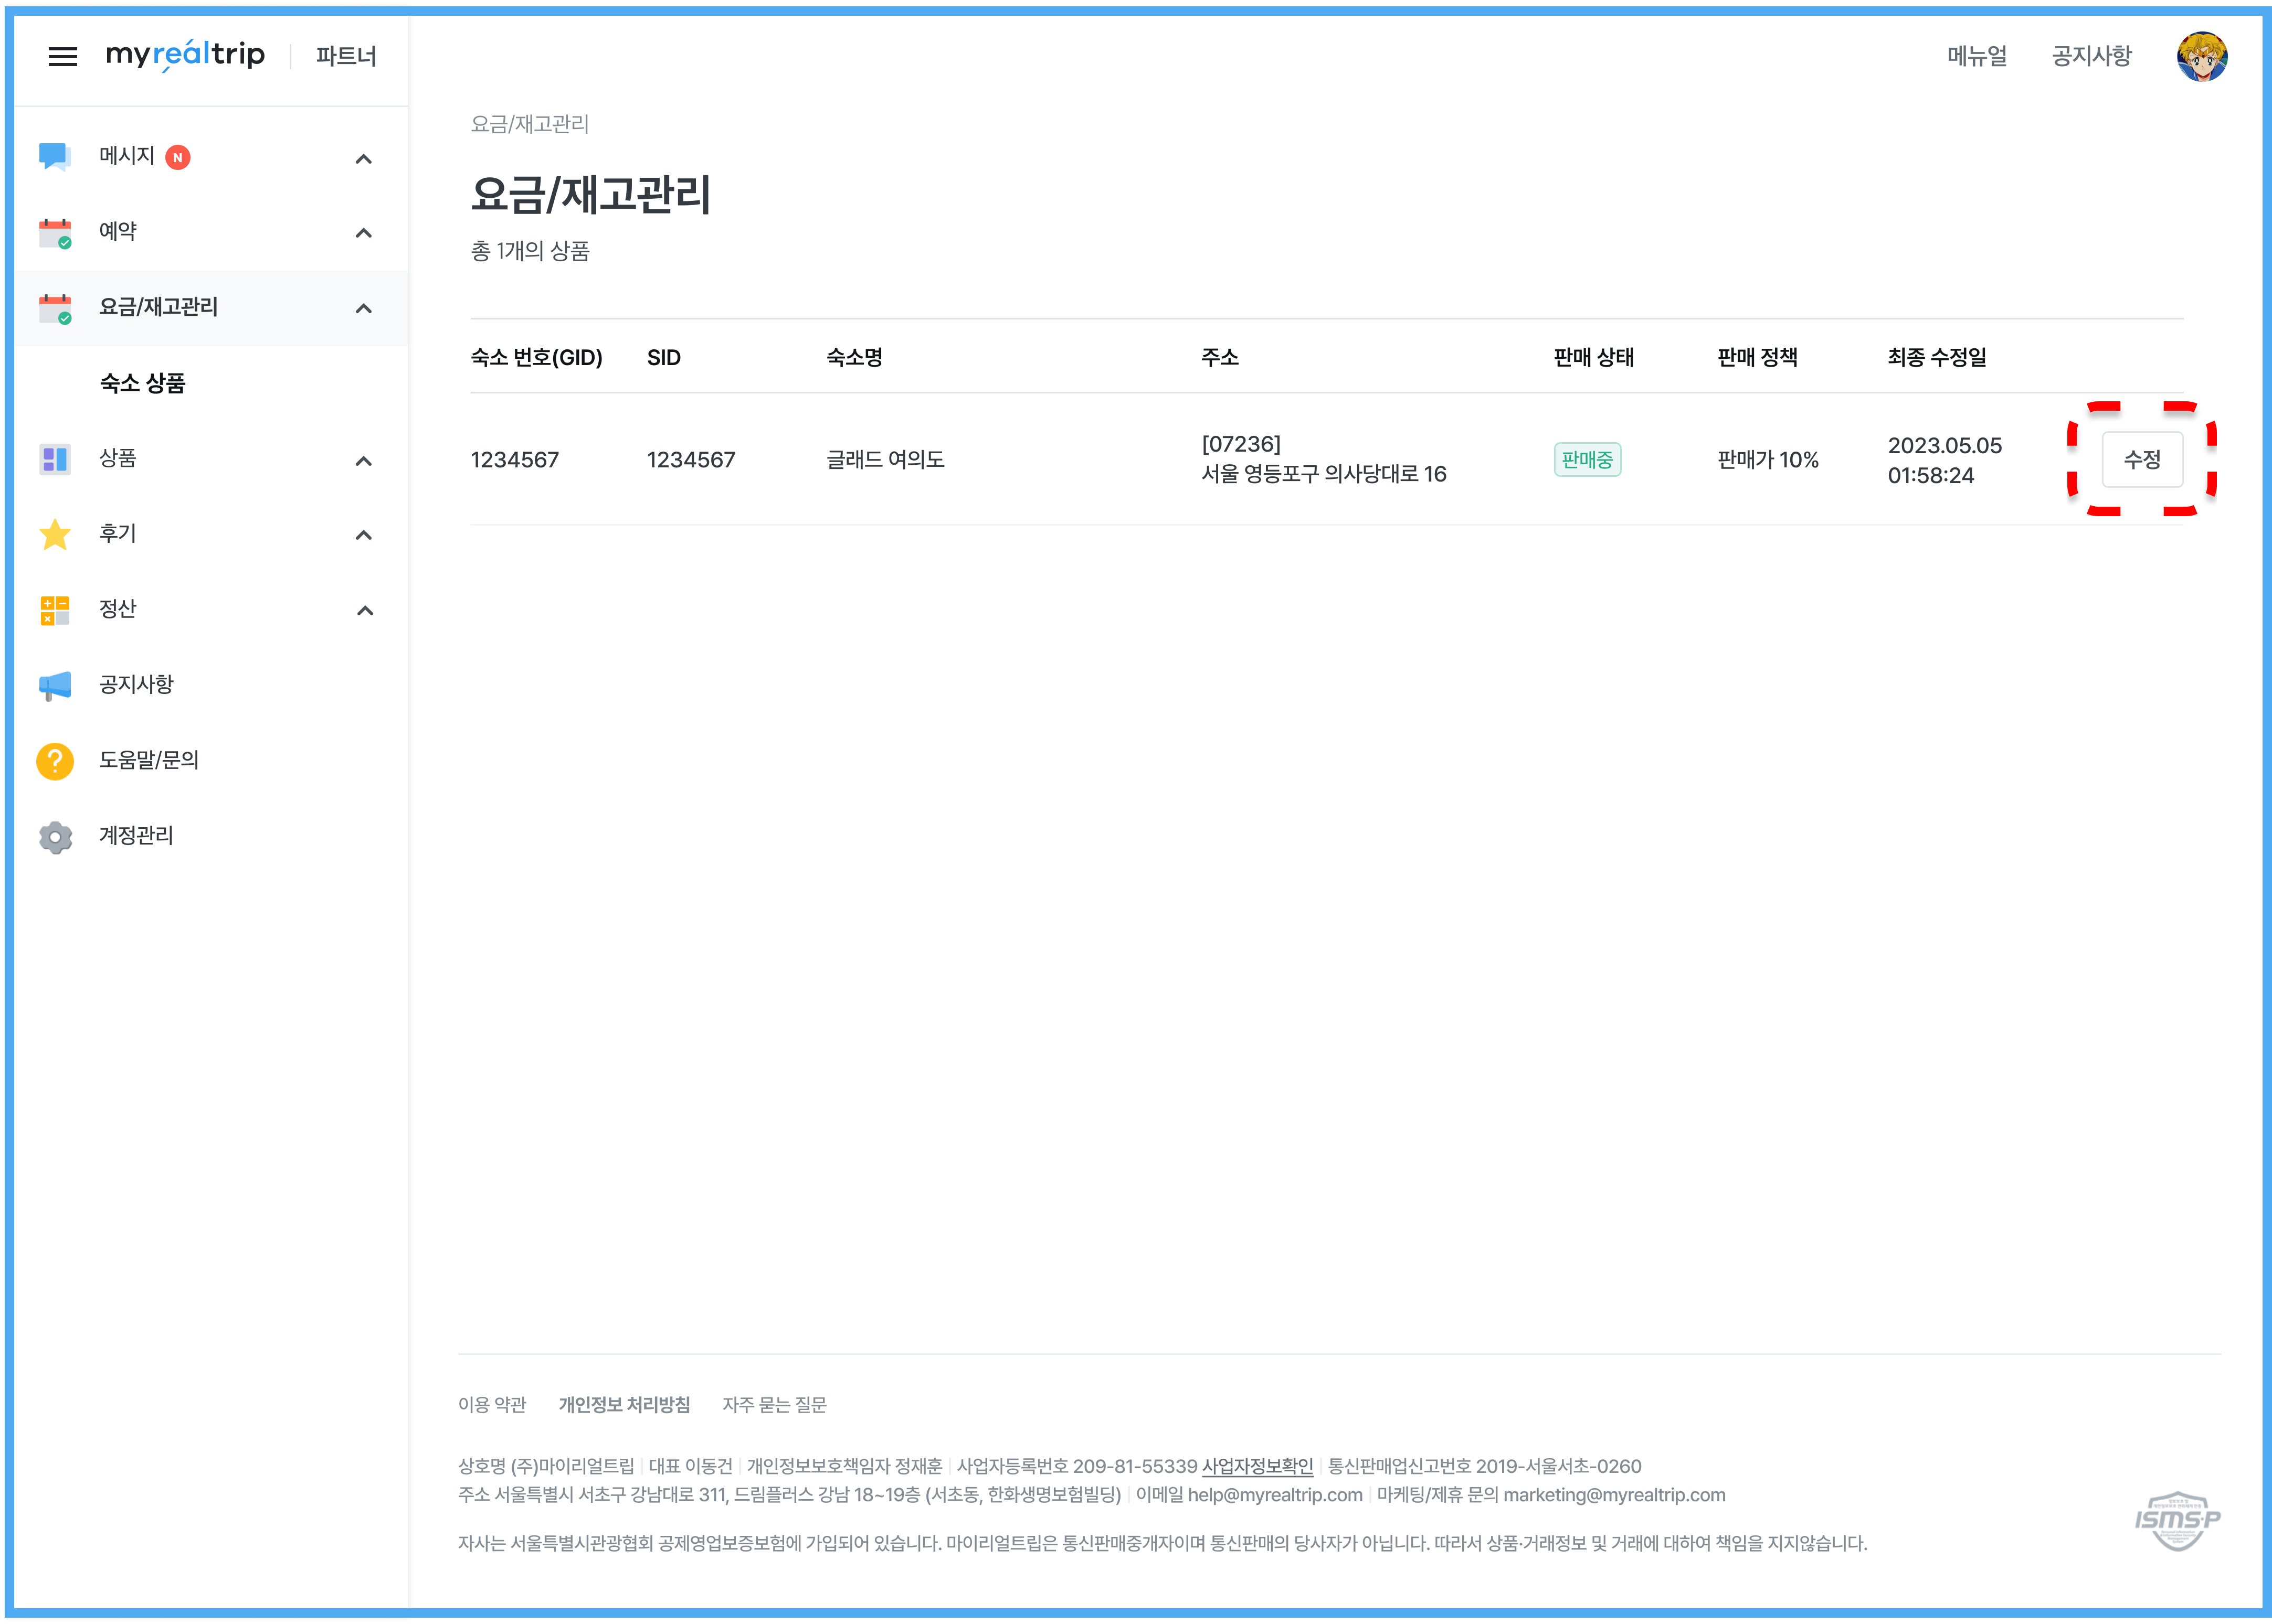Image resolution: width=2272 pixels, height=1624 pixels.
Task: Click the 개인정보 처리방침 footer link
Action: tap(624, 1404)
